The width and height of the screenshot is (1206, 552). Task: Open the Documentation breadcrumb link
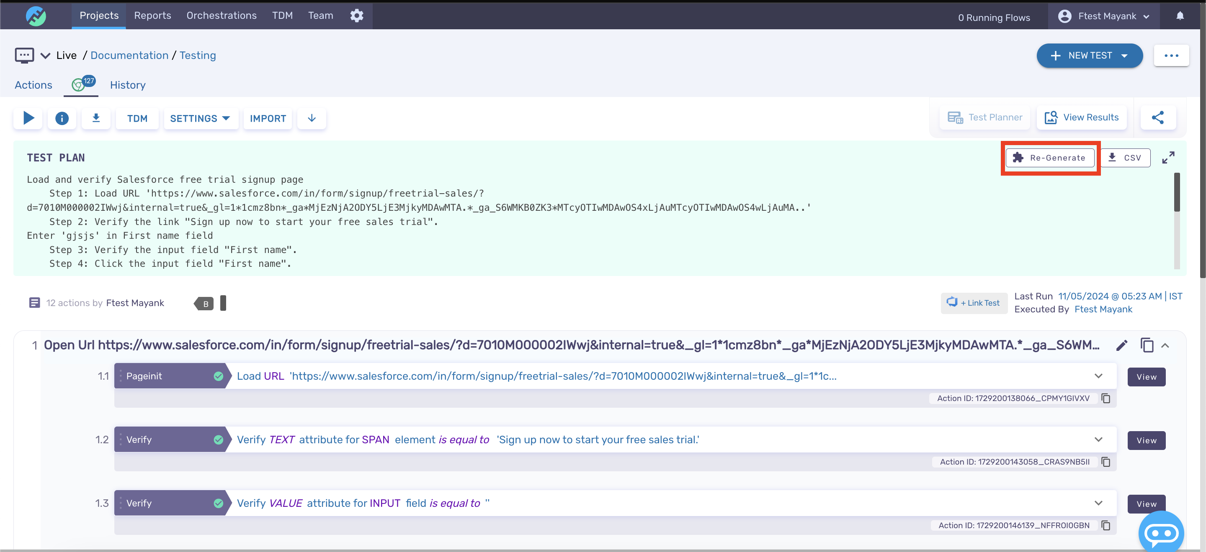[129, 56]
